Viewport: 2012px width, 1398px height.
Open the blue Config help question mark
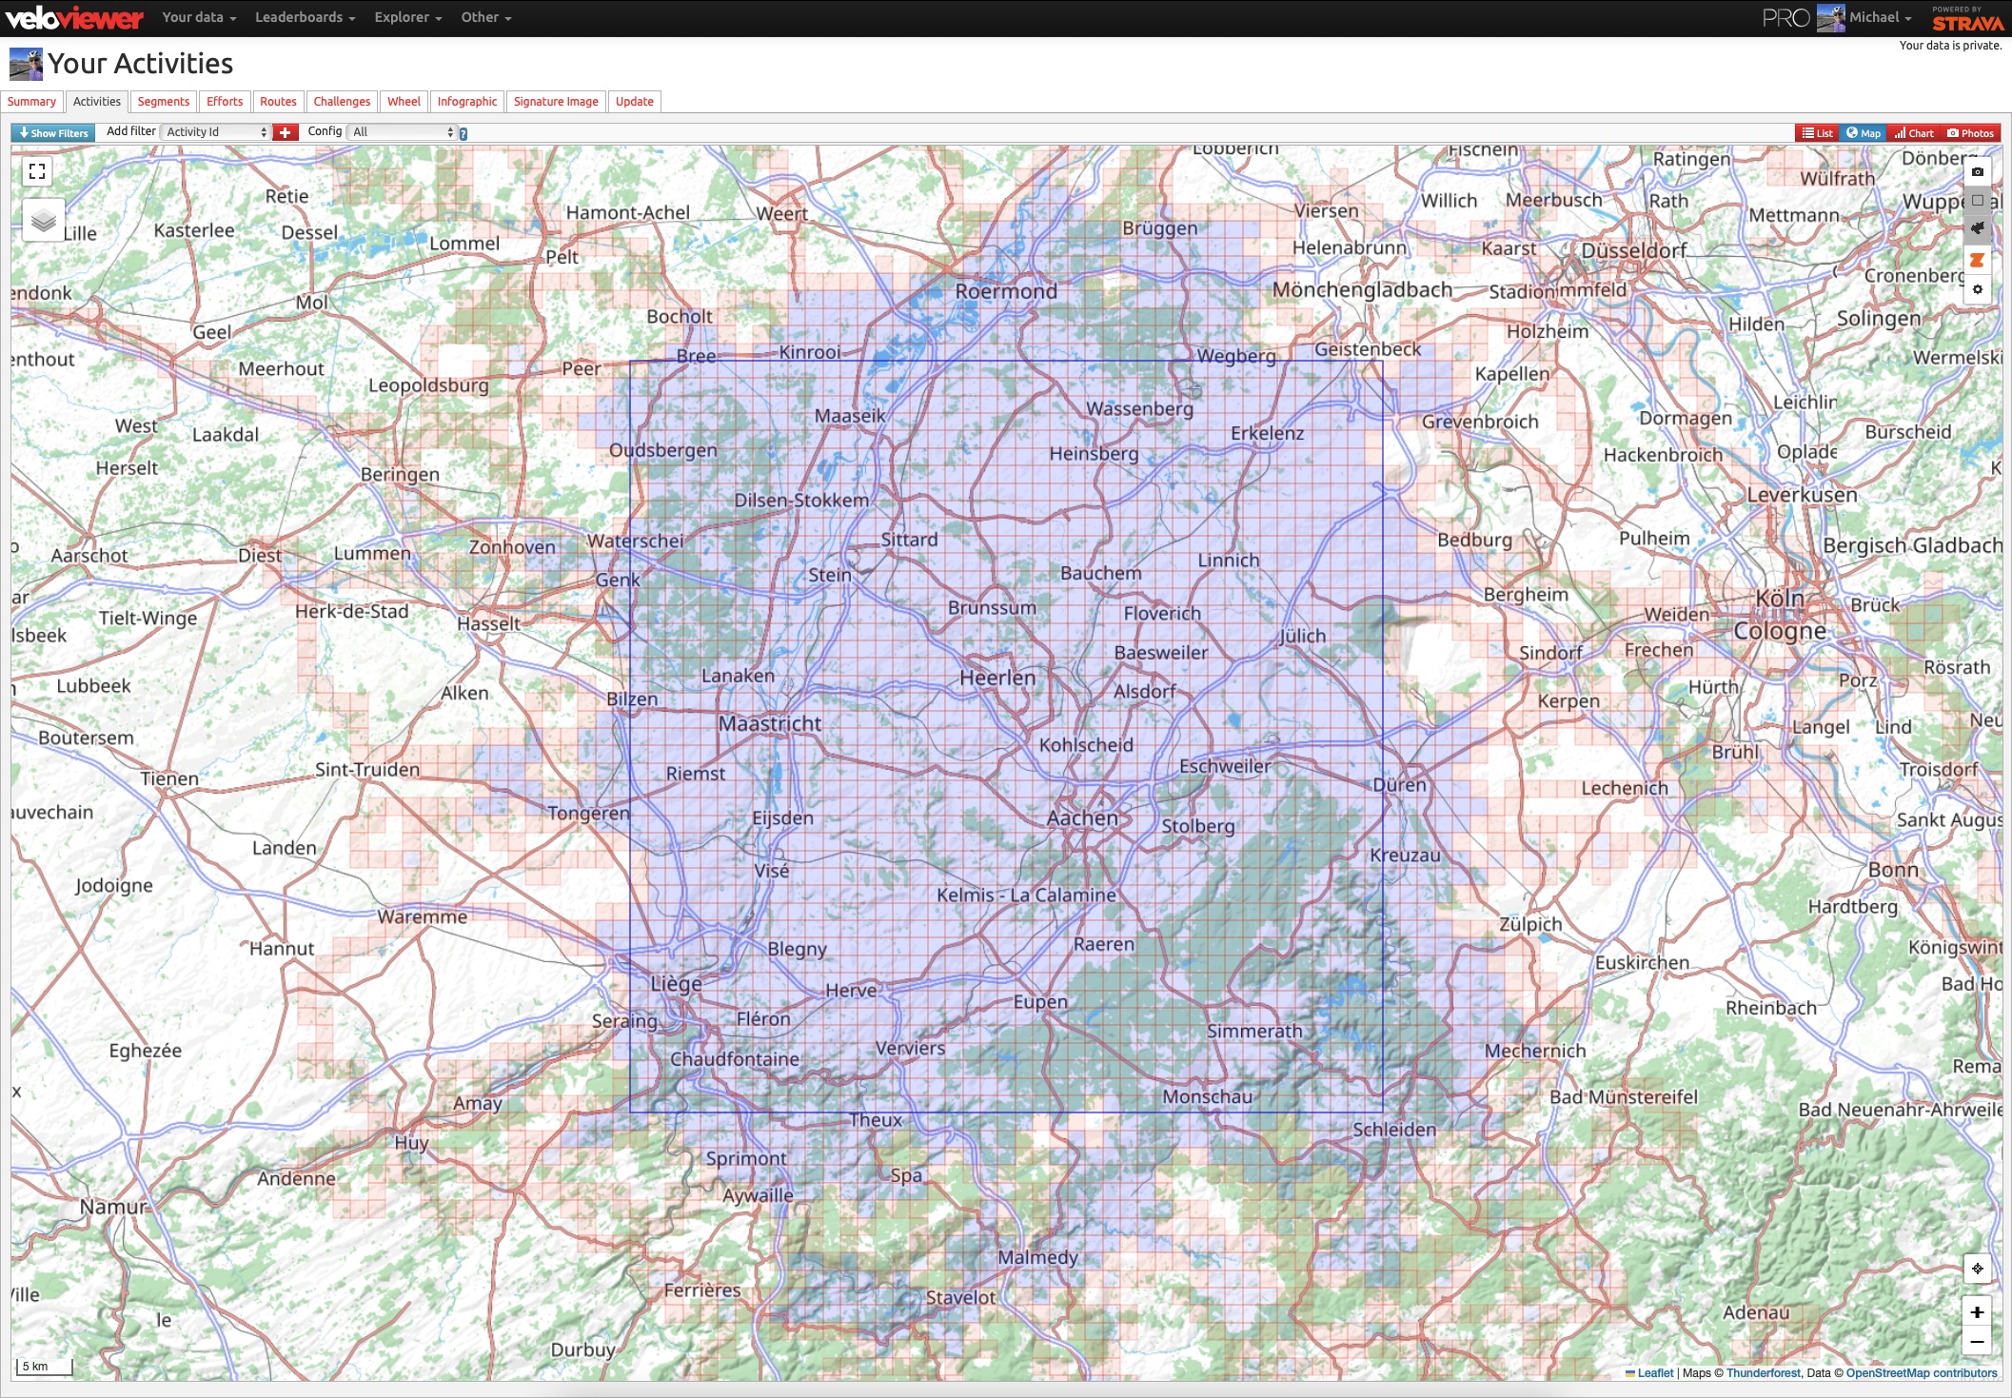[x=464, y=134]
